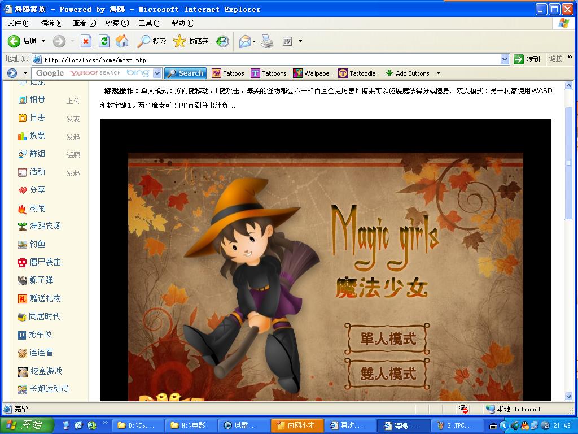
Task: Open Favorites star in the toolbar
Action: 191,41
